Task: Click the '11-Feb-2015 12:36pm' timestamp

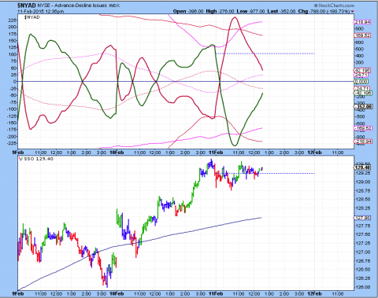Action: point(40,11)
